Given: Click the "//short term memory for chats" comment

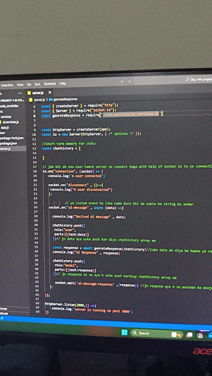Looking at the screenshot, I should point(69,144).
